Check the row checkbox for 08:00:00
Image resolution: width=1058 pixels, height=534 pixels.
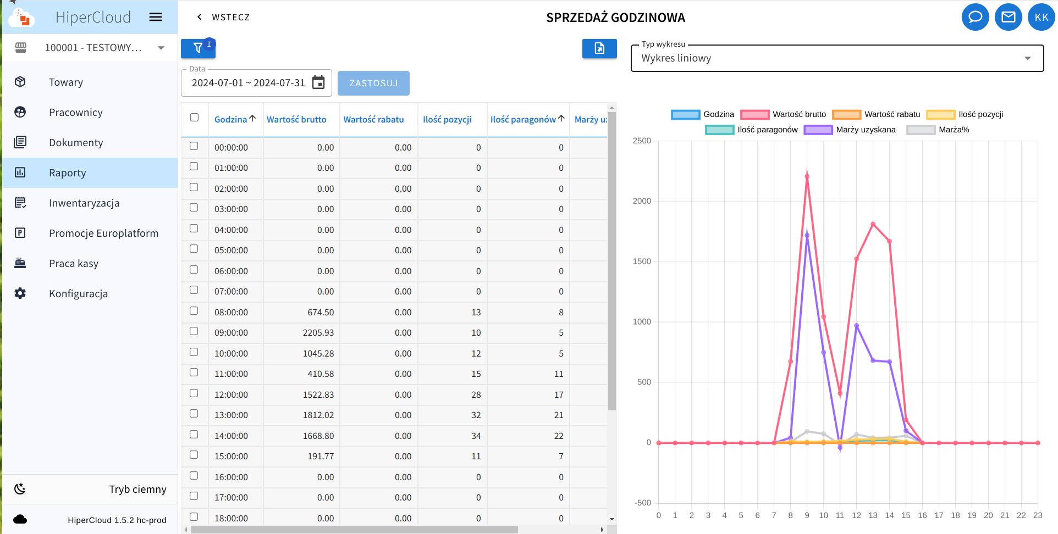coord(194,311)
